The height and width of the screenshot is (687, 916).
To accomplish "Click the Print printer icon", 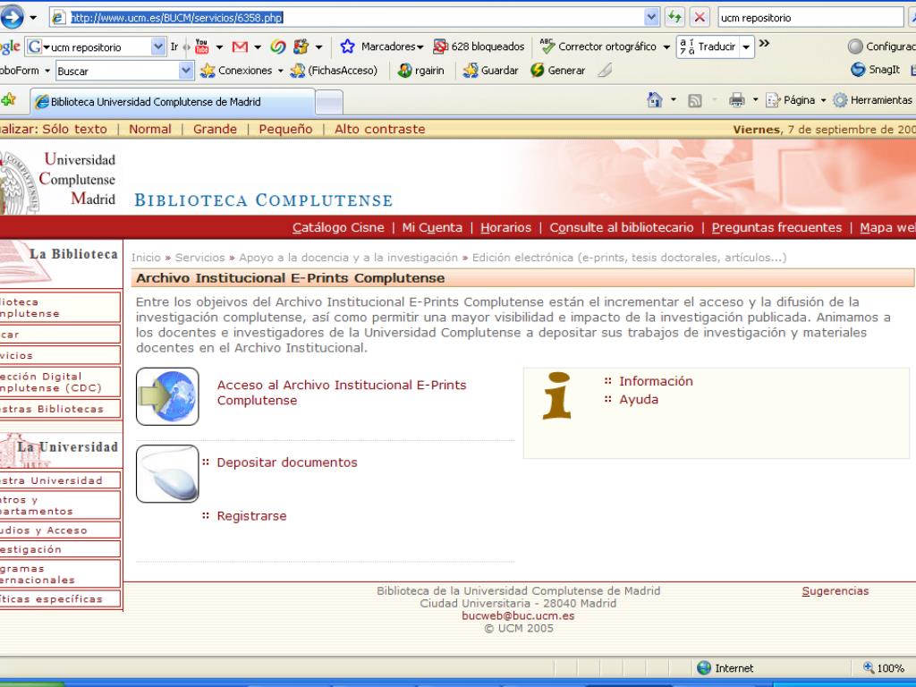I will tap(737, 100).
